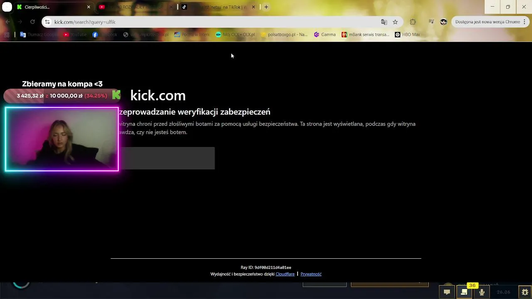Viewport: 532px width, 299px height.
Task: Open the Mój OLX bookmark
Action: coord(235,35)
